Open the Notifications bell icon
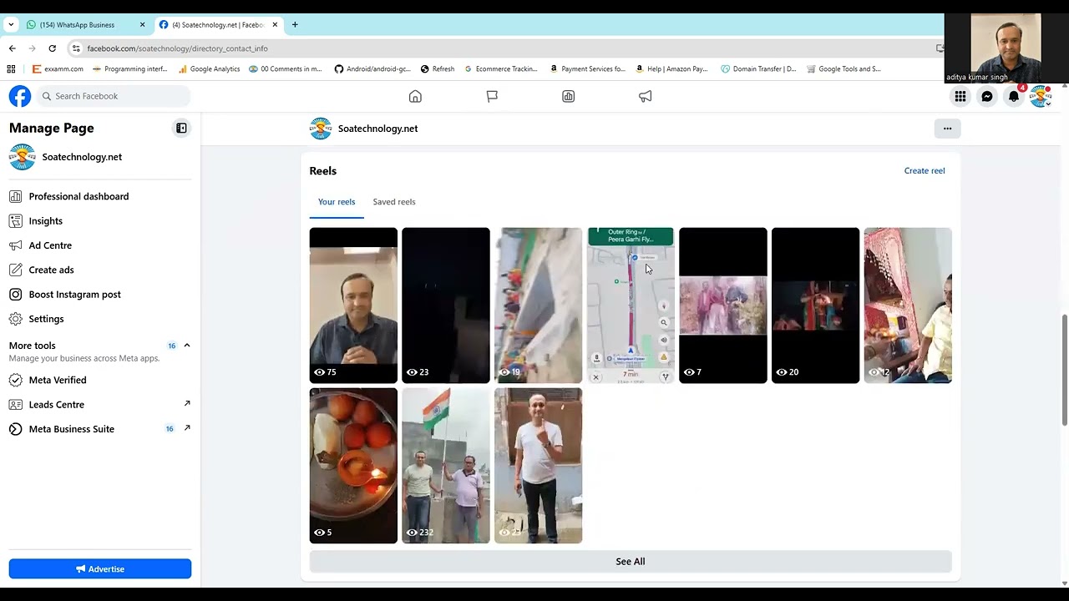Viewport: 1069px width, 601px height. coord(1014,96)
